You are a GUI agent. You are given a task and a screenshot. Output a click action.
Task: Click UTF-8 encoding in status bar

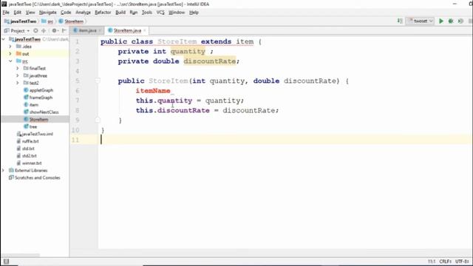point(462,262)
